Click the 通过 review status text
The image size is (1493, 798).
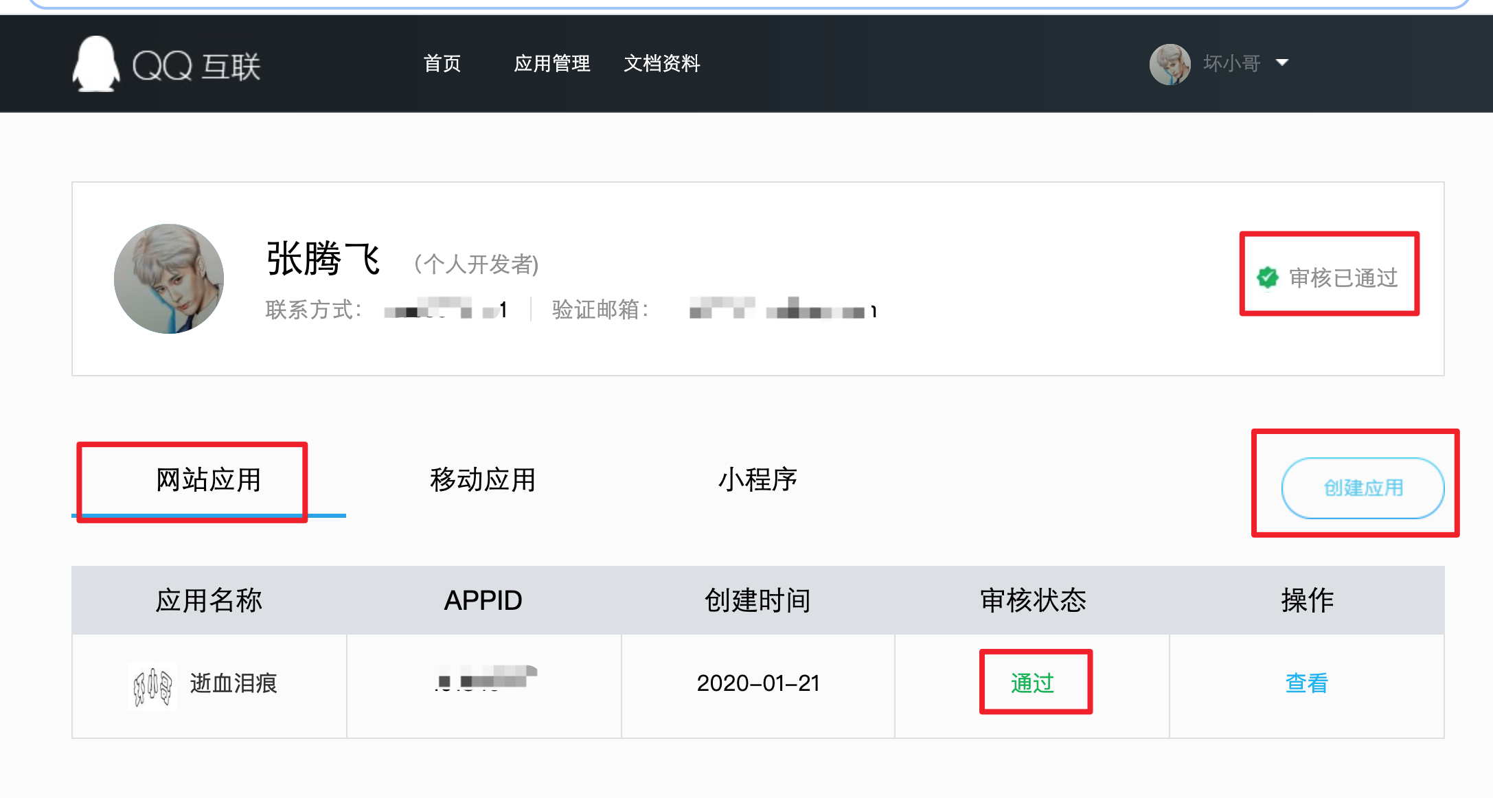pyautogui.click(x=1032, y=683)
